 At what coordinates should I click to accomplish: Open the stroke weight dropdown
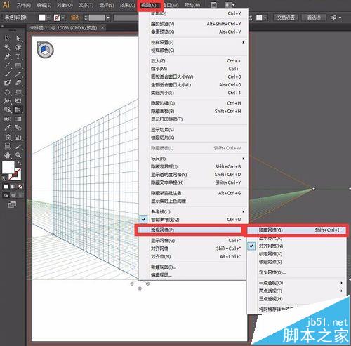(108, 18)
